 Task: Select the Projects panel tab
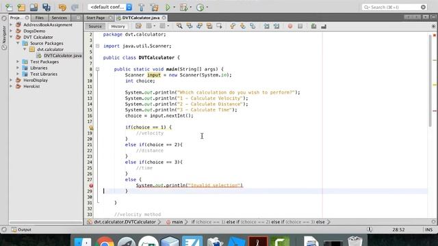pos(16,18)
